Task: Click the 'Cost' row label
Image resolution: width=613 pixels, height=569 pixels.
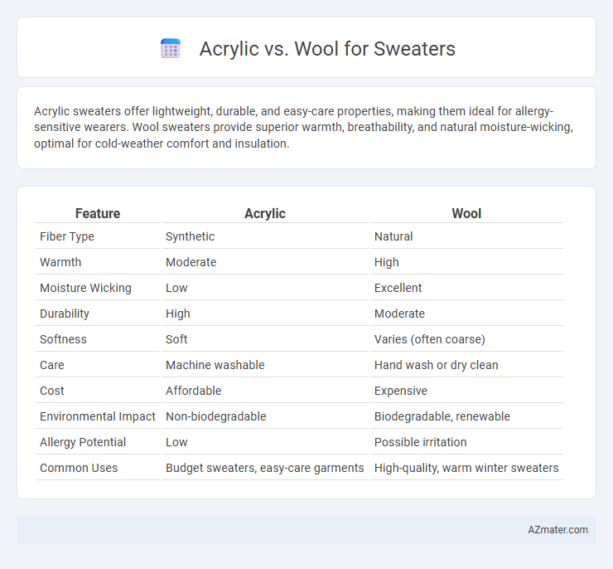Action: tap(52, 391)
